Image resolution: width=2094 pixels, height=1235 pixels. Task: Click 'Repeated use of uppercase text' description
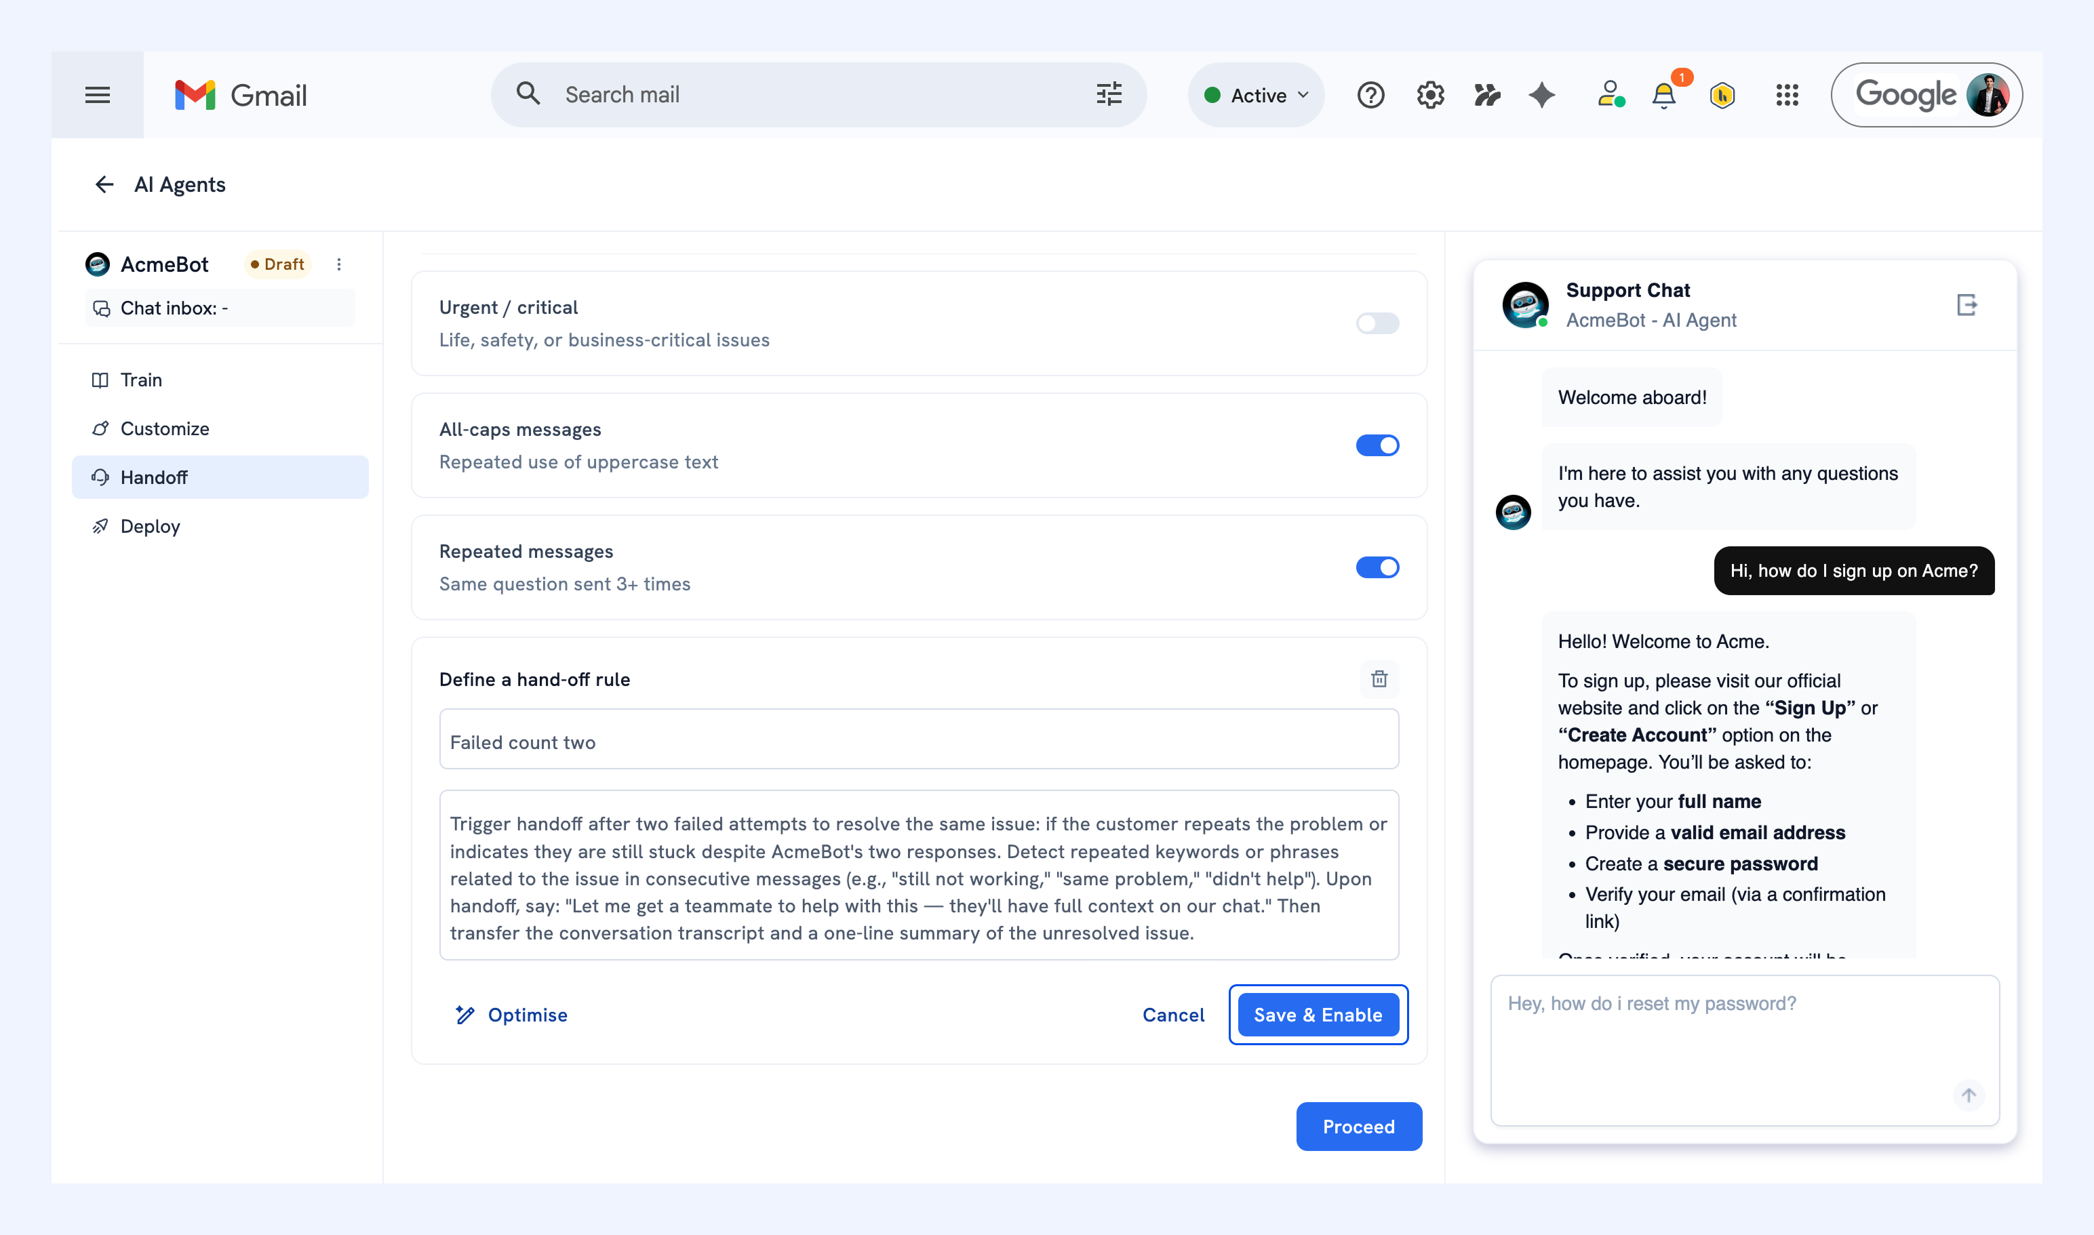pyautogui.click(x=578, y=462)
